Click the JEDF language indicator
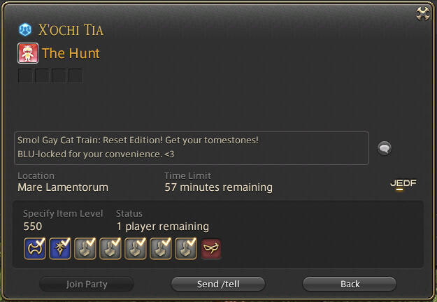 pos(403,183)
